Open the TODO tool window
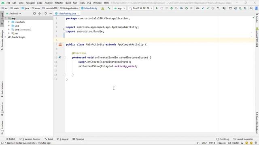 [x=11, y=139]
